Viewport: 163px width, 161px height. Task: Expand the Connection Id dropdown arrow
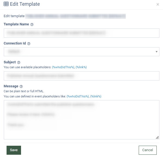pos(156,52)
